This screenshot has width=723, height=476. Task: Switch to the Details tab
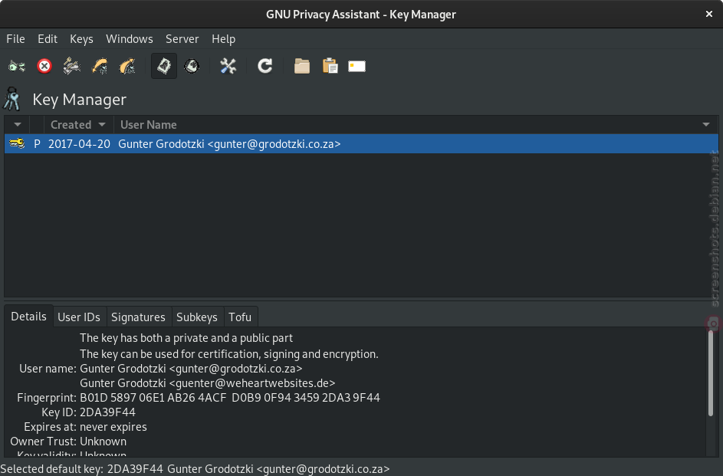(x=28, y=317)
